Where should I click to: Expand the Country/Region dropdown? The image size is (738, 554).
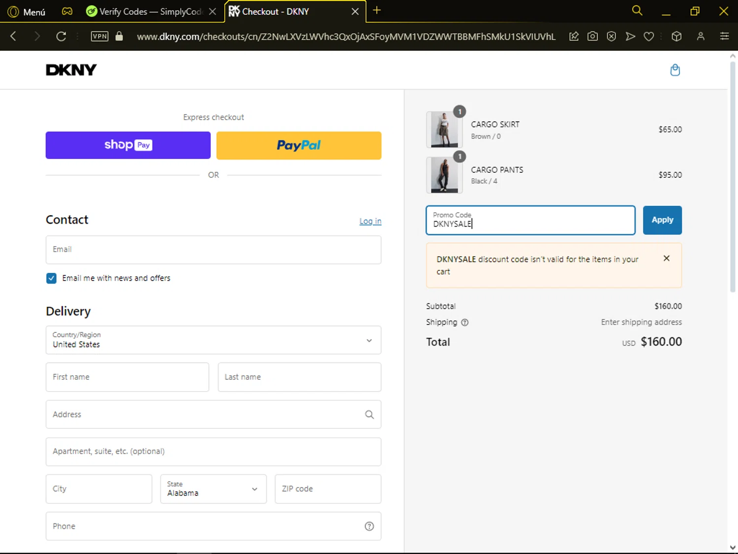pyautogui.click(x=214, y=340)
